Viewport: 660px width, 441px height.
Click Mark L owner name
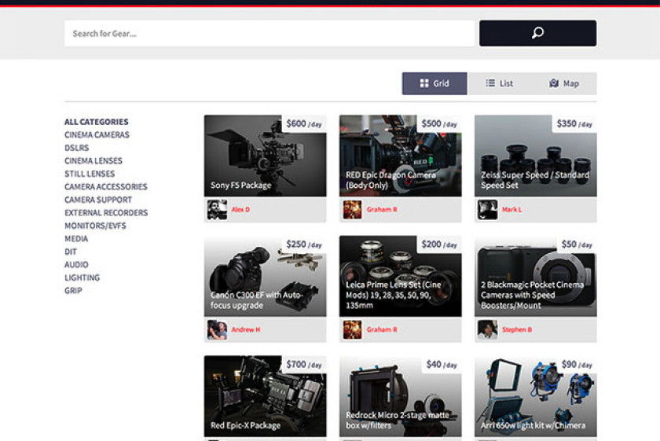[511, 209]
